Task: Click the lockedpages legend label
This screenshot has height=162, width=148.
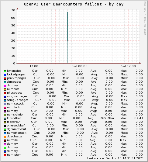Action: [16, 74]
